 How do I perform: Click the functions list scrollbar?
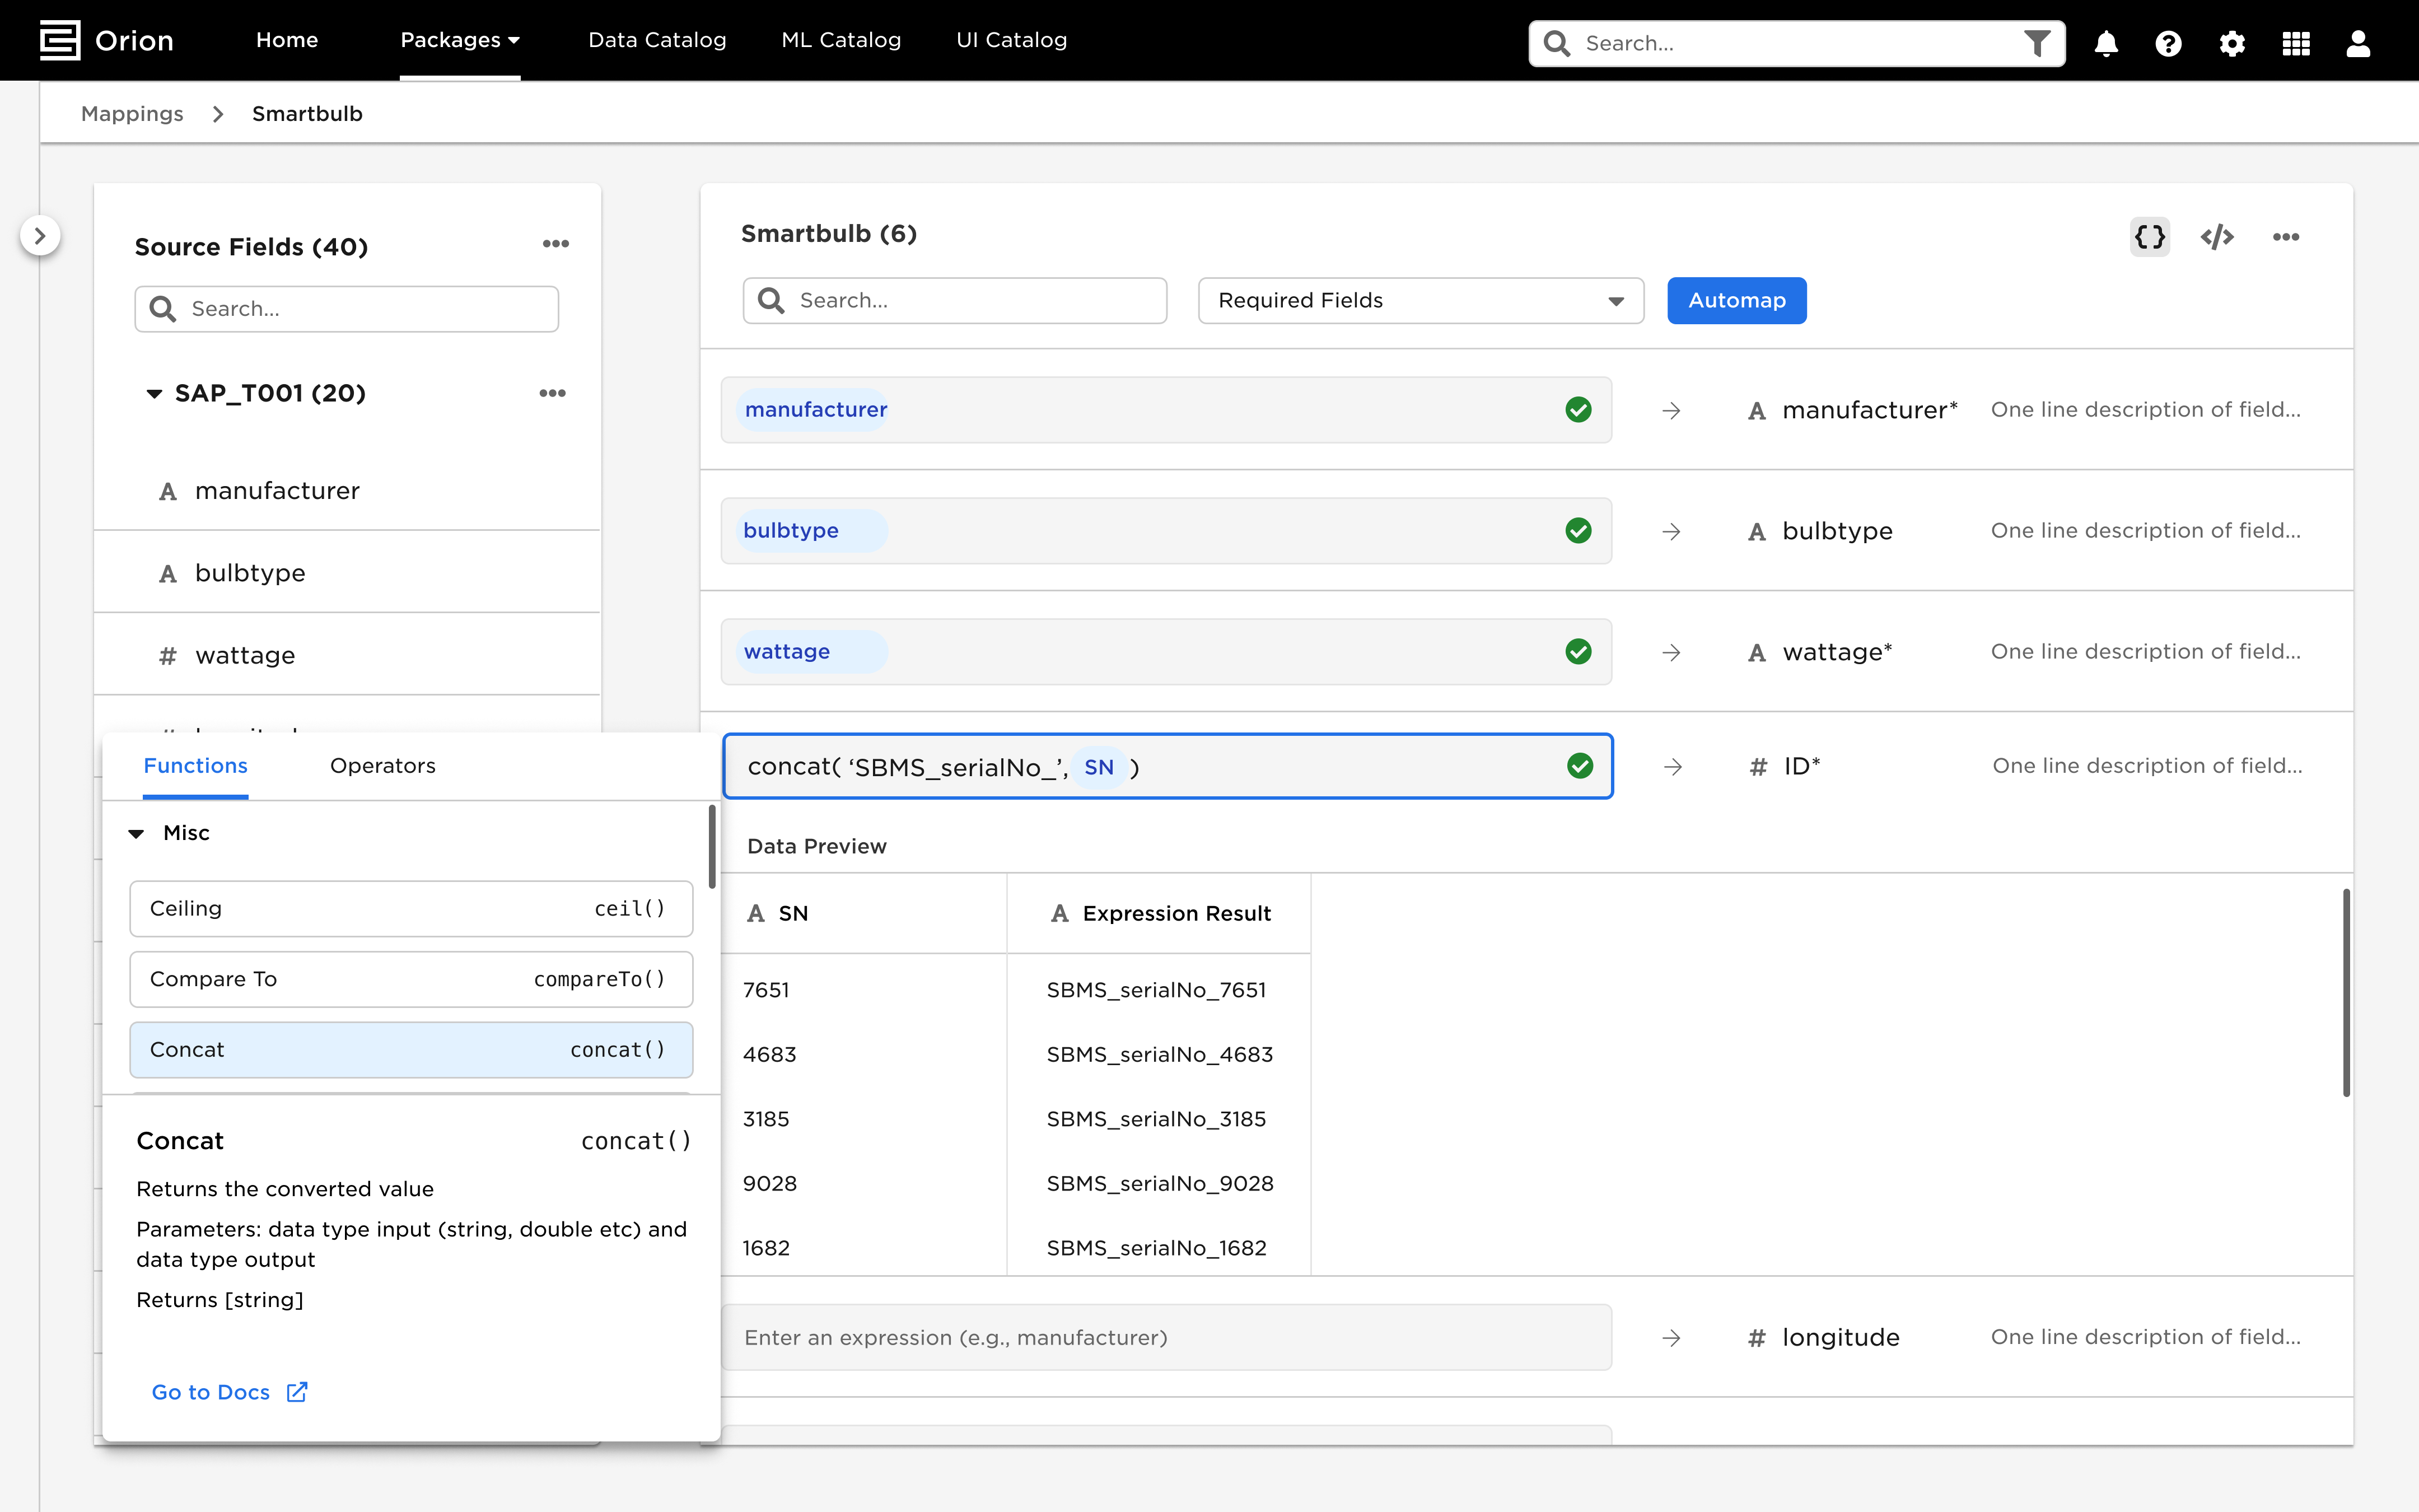tap(712, 847)
